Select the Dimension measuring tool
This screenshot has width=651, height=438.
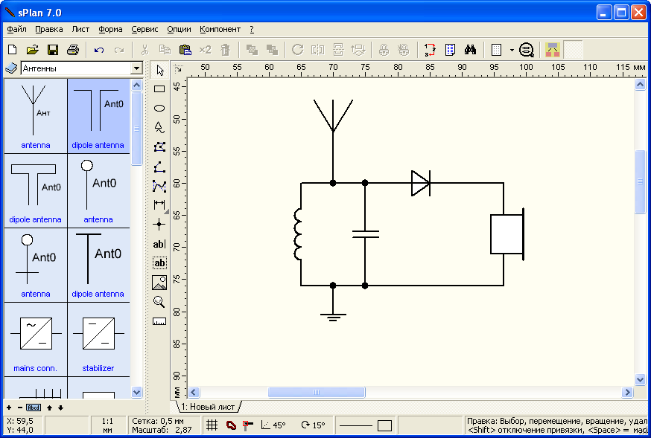pos(159,204)
